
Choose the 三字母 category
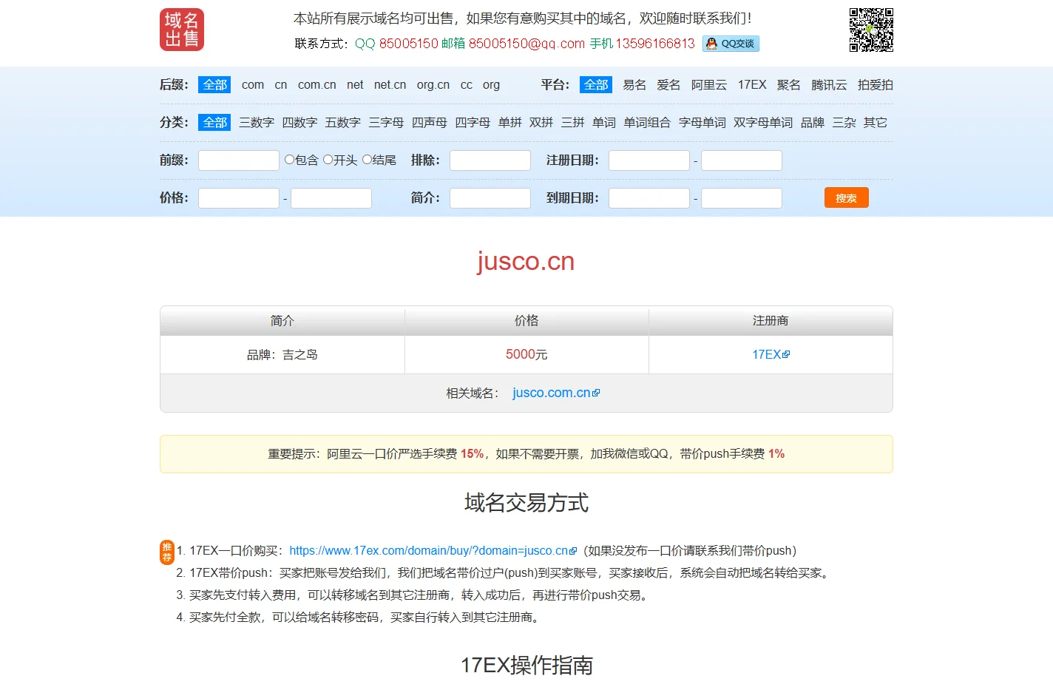(x=386, y=123)
